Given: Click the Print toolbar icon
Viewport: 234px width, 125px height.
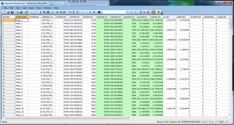Looking at the screenshot, I should pos(21,12).
